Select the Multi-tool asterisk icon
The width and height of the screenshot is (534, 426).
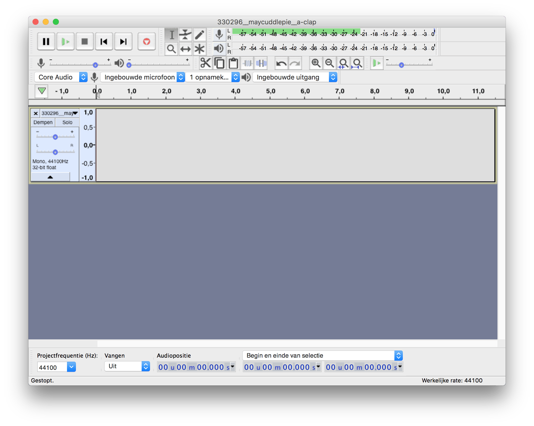[199, 49]
